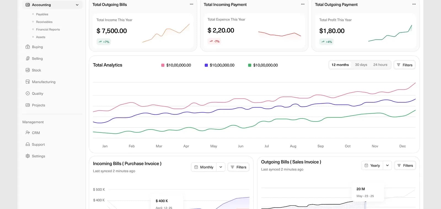Click the Stock chart icon
The image size is (441, 209).
(28, 70)
